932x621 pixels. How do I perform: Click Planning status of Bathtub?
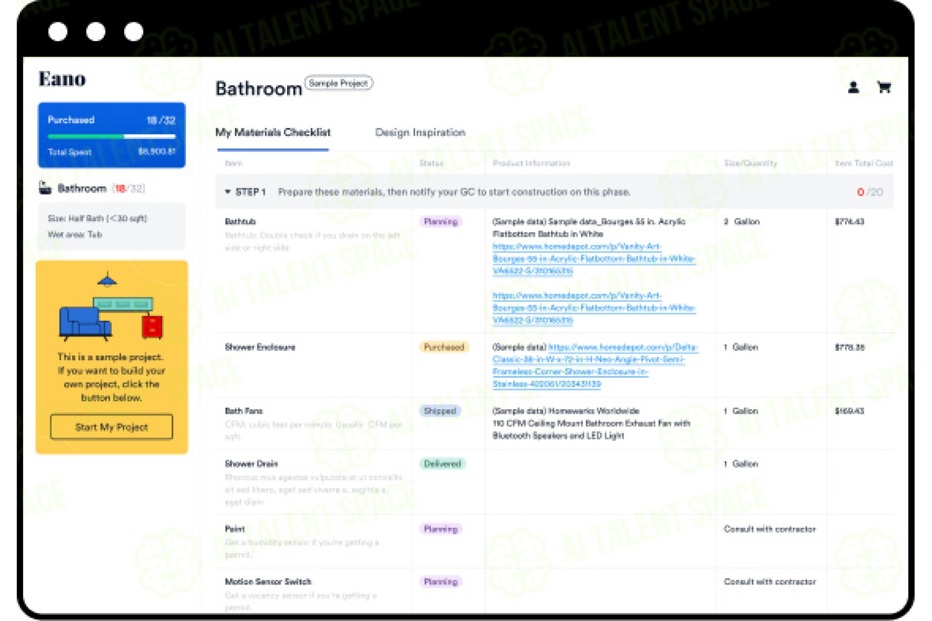coord(441,222)
